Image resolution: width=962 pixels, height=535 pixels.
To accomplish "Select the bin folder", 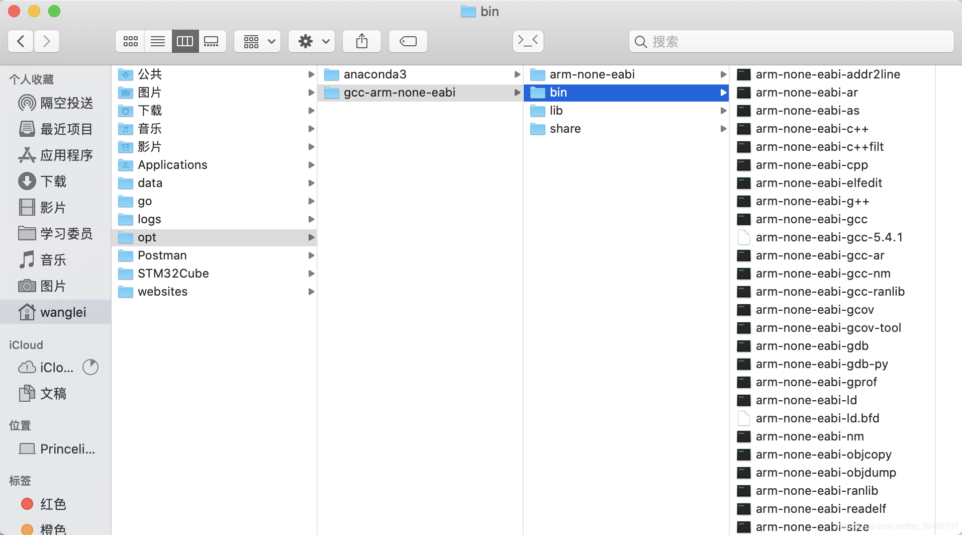I will [x=626, y=93].
